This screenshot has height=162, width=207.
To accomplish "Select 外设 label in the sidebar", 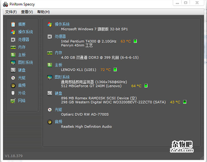I will pyautogui.click(x=22, y=93).
